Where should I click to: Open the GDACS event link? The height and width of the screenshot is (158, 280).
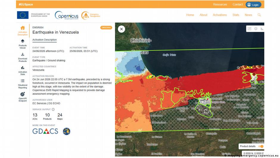coord(45,131)
